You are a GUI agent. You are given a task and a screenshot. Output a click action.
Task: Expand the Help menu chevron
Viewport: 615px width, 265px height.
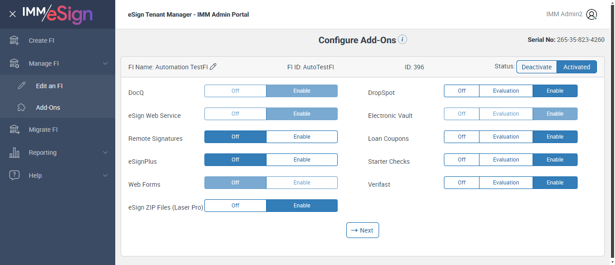(x=105, y=175)
